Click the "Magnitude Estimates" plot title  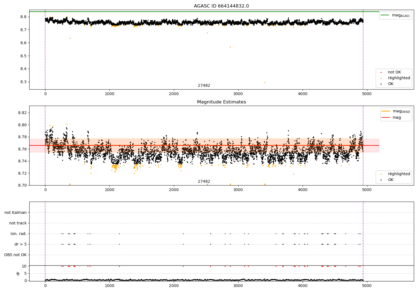point(221,102)
